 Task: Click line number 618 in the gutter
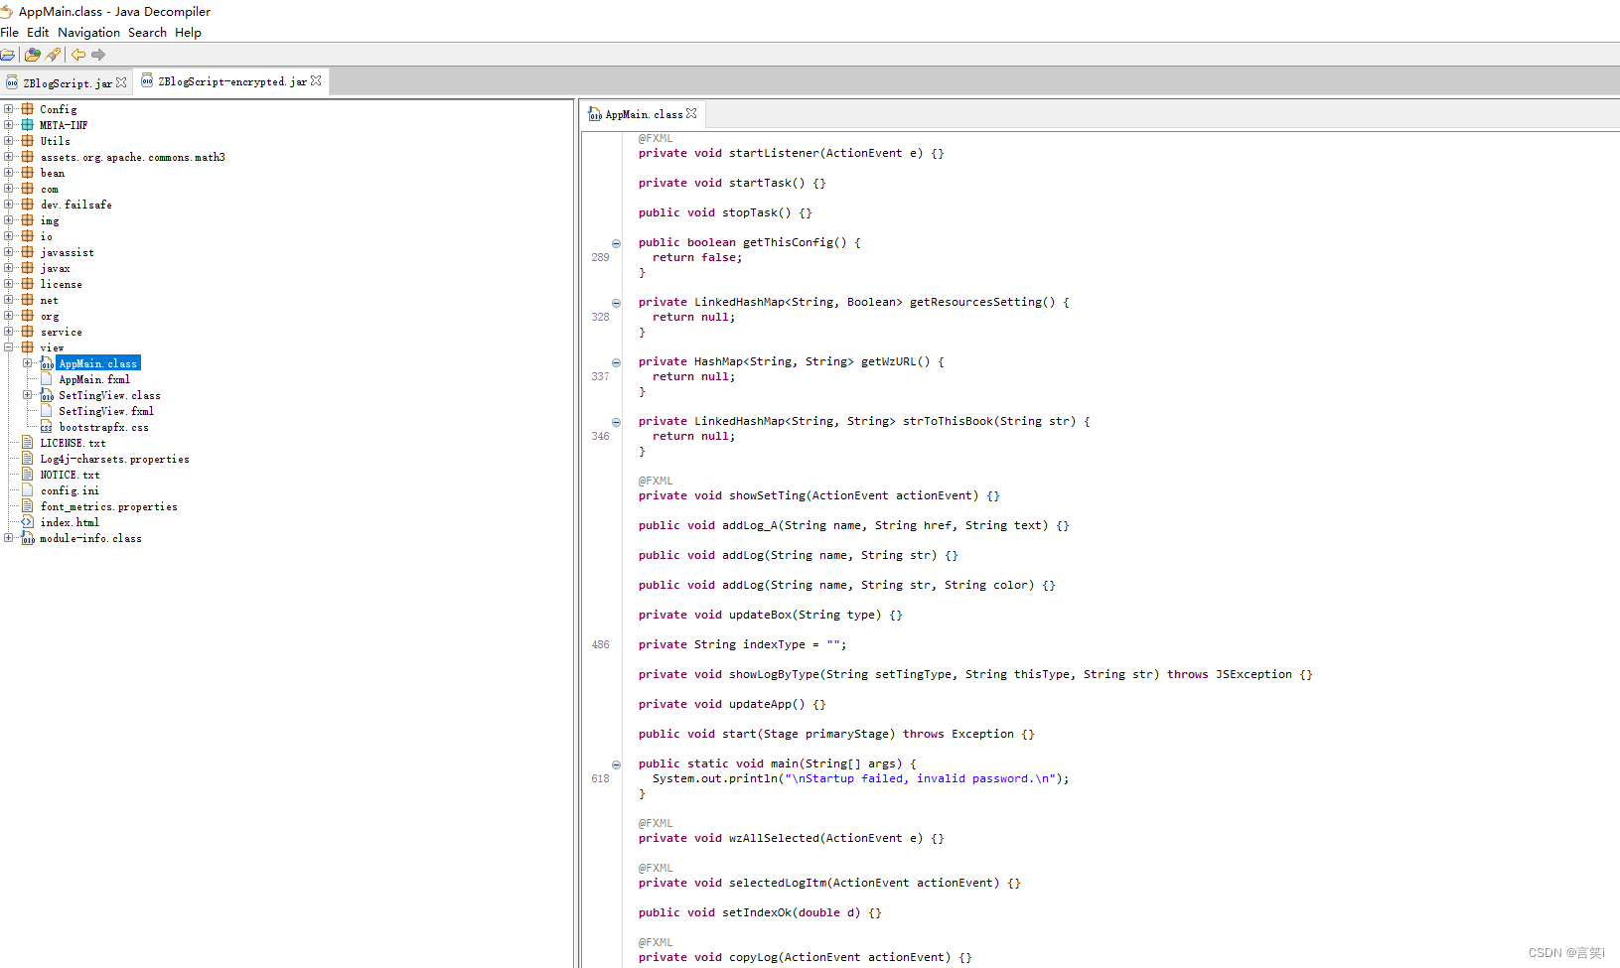[x=600, y=778]
